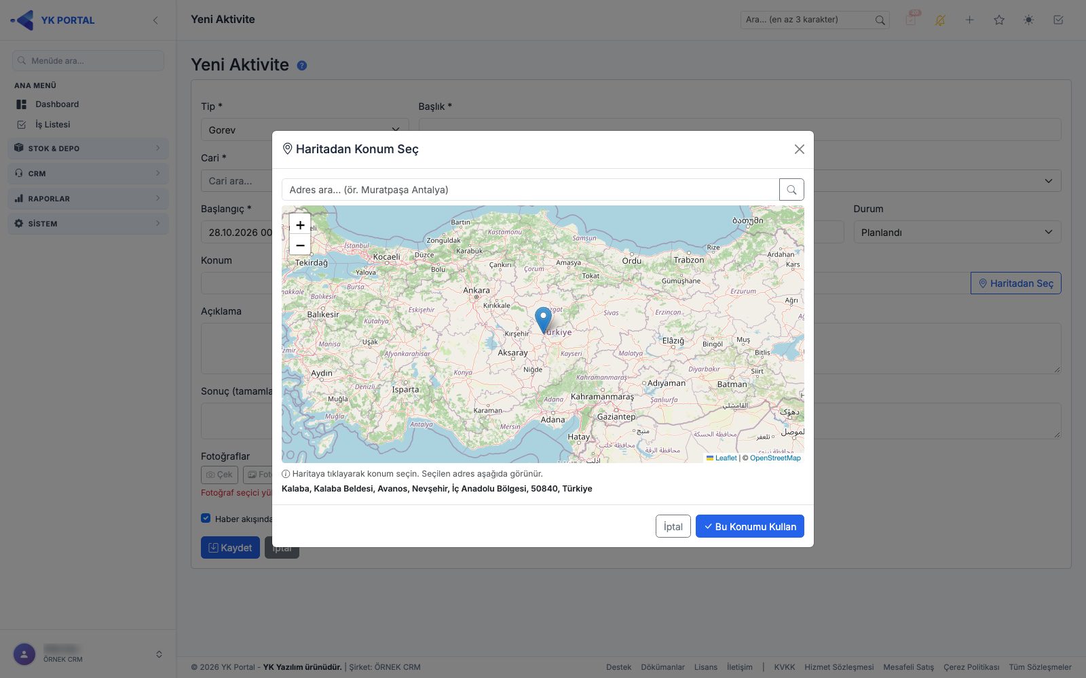Click the blue location marker on map

[543, 320]
